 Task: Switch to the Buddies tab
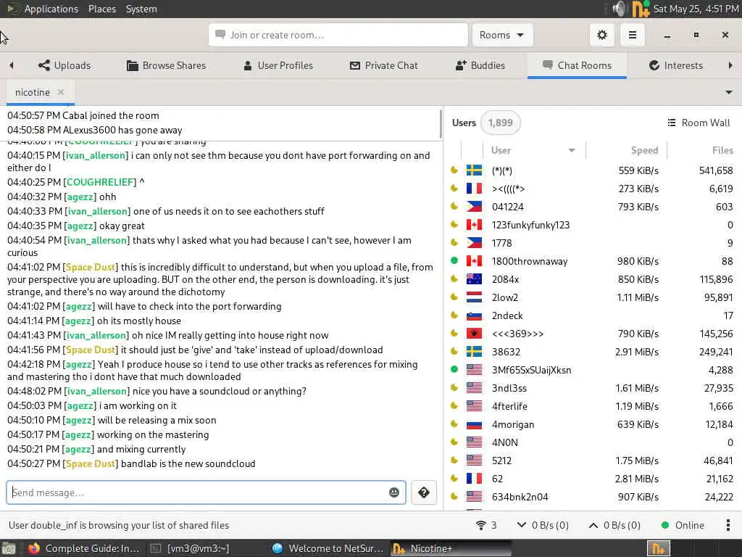[x=480, y=65]
